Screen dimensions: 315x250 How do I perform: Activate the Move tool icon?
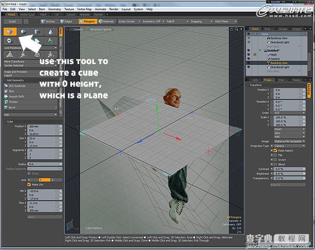(23, 54)
